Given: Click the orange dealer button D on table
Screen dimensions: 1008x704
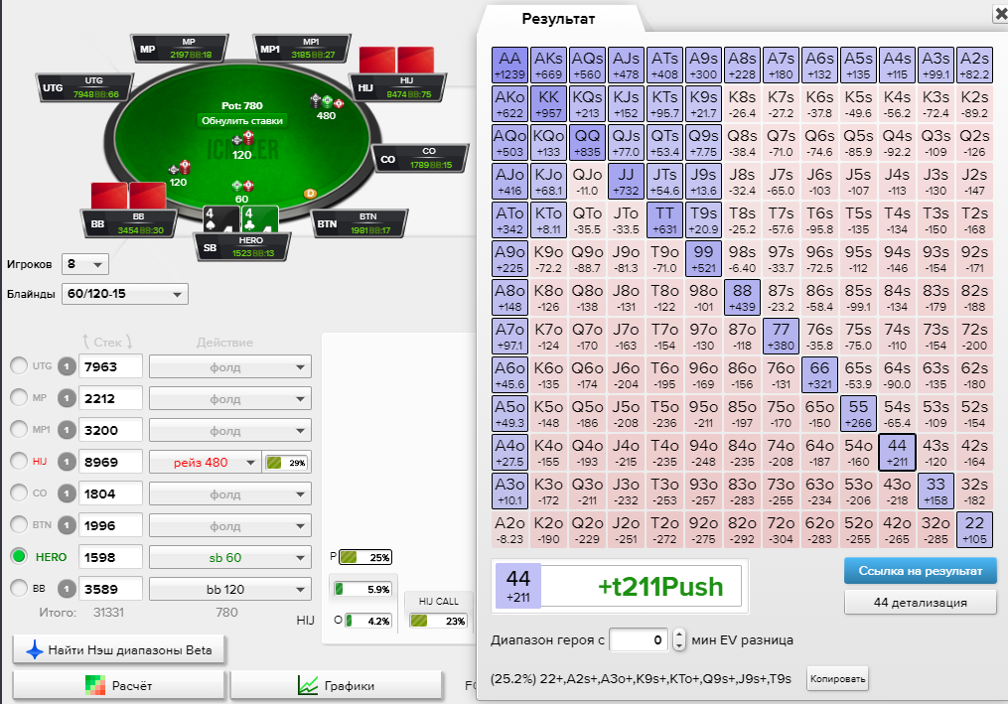Looking at the screenshot, I should click(x=310, y=193).
